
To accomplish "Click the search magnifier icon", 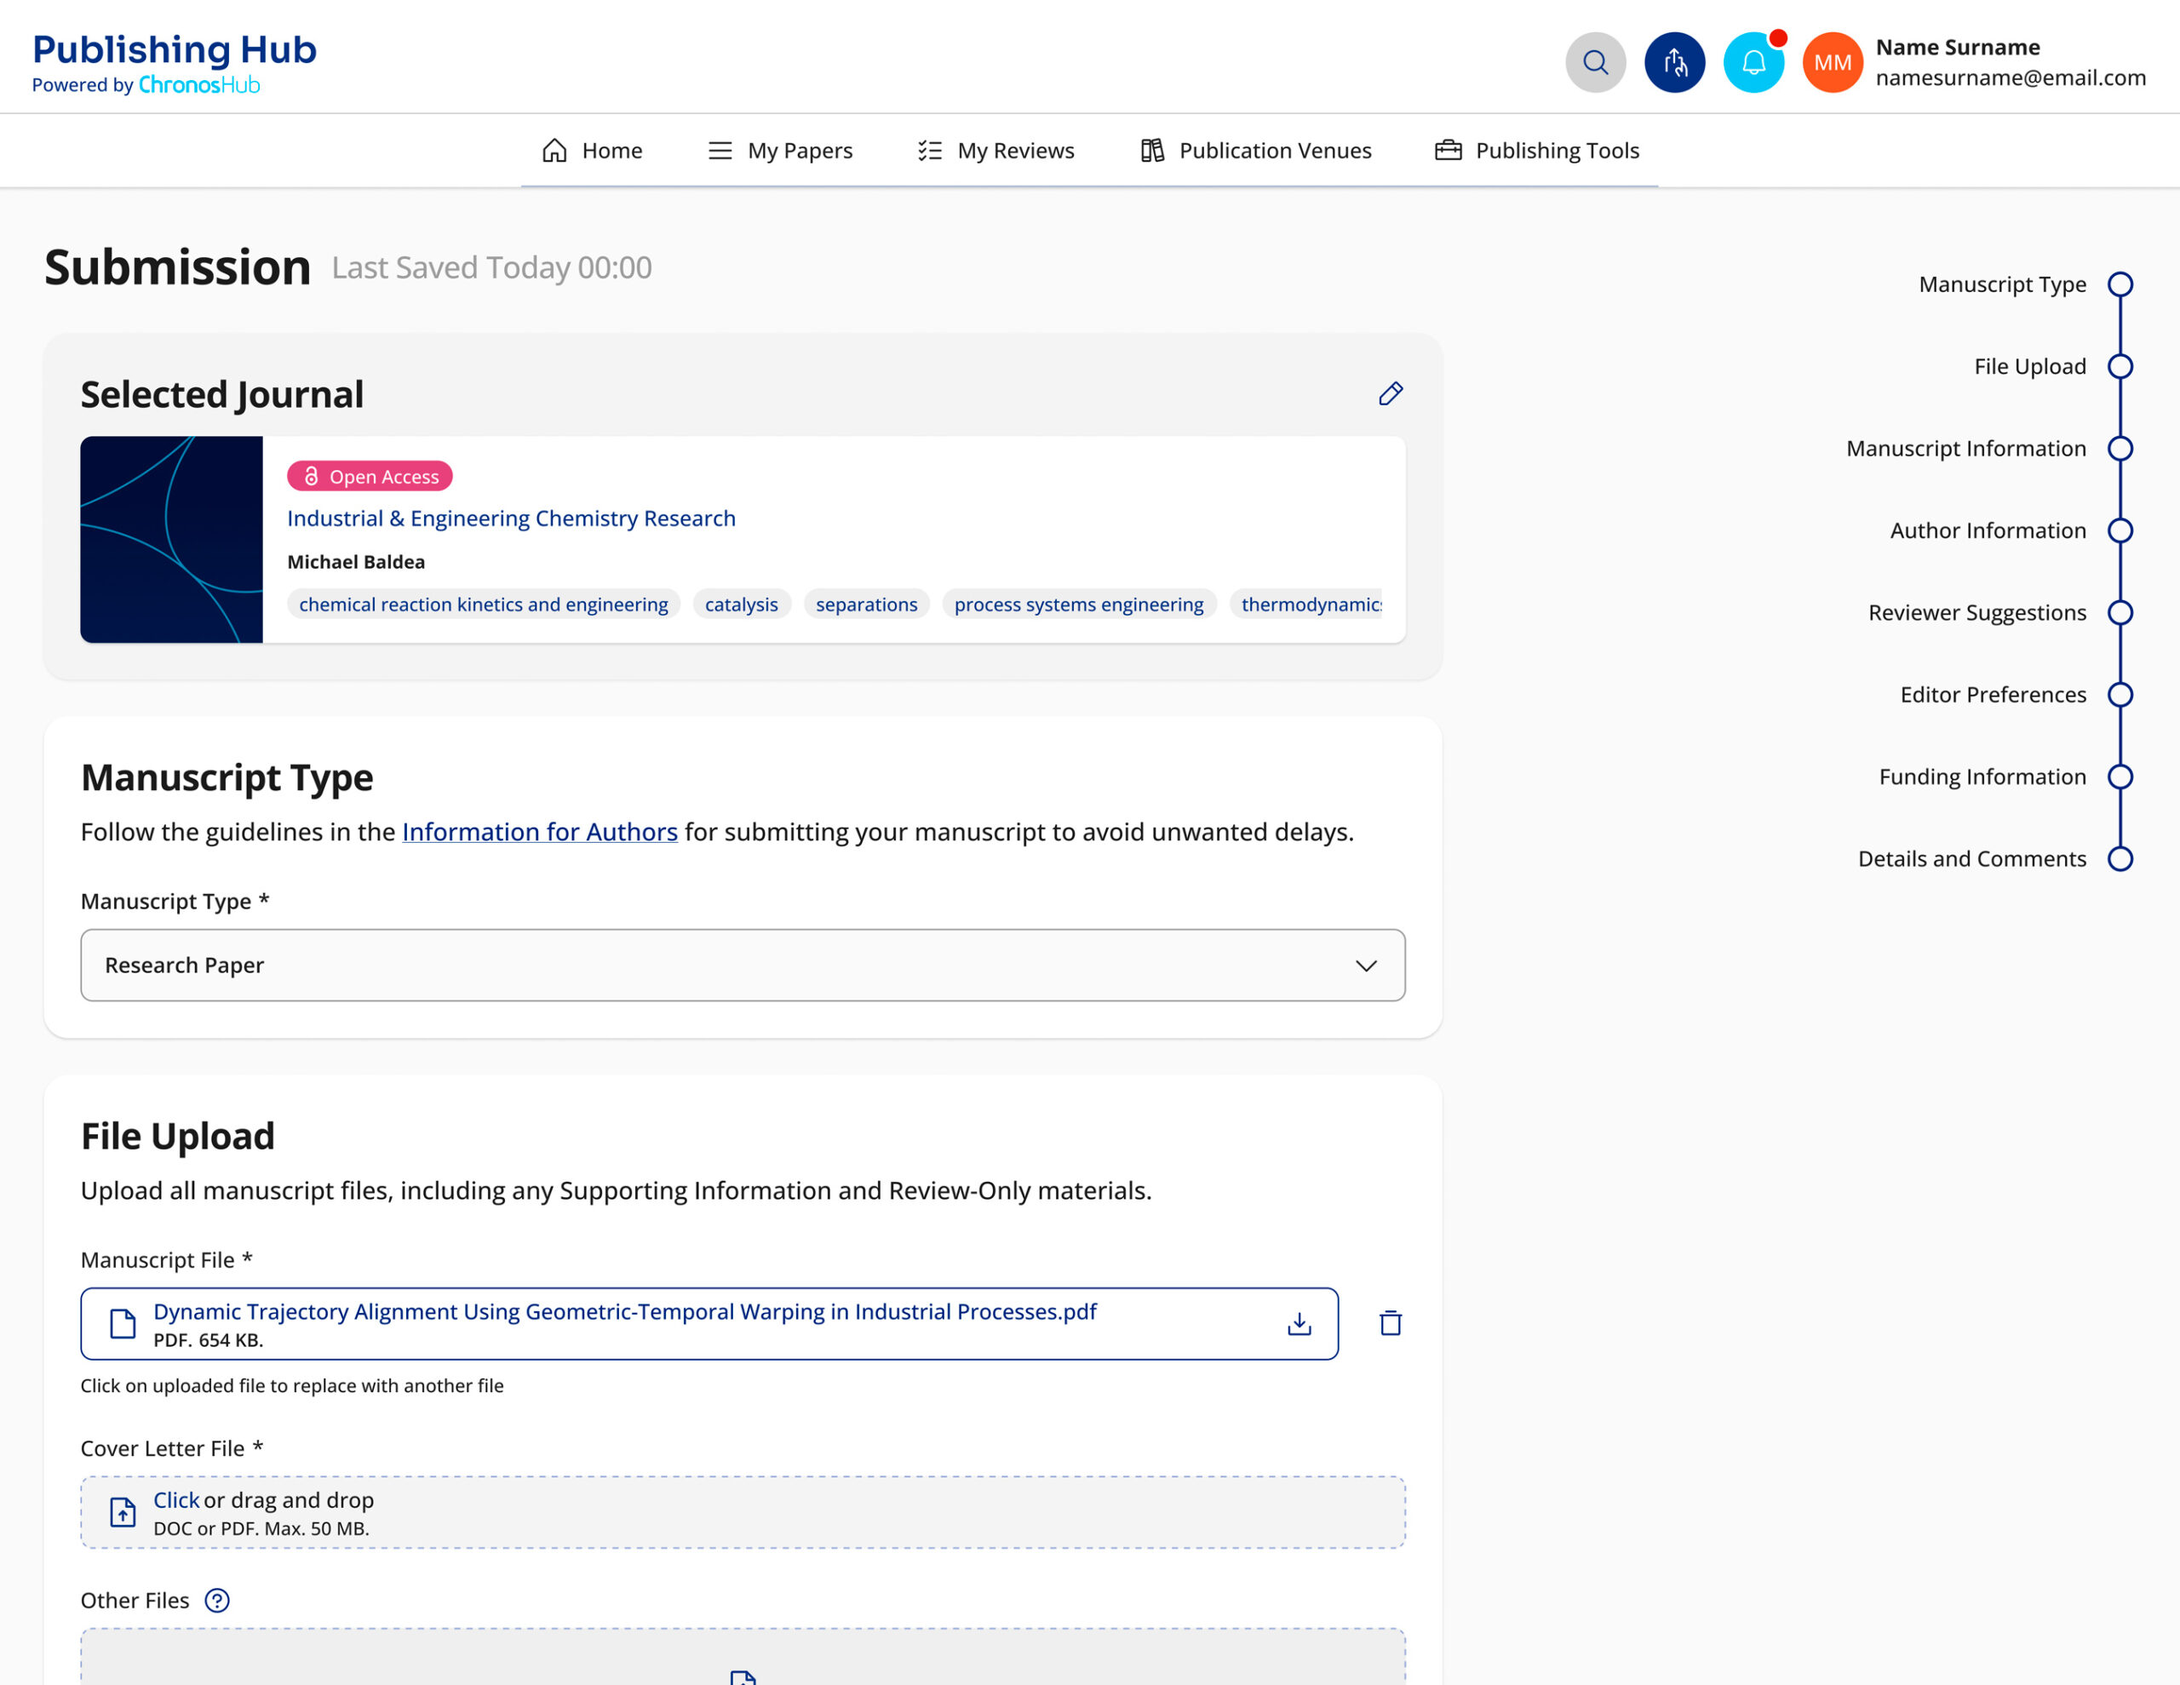I will click(1595, 63).
